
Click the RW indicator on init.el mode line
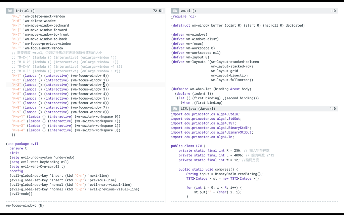point(9,10)
